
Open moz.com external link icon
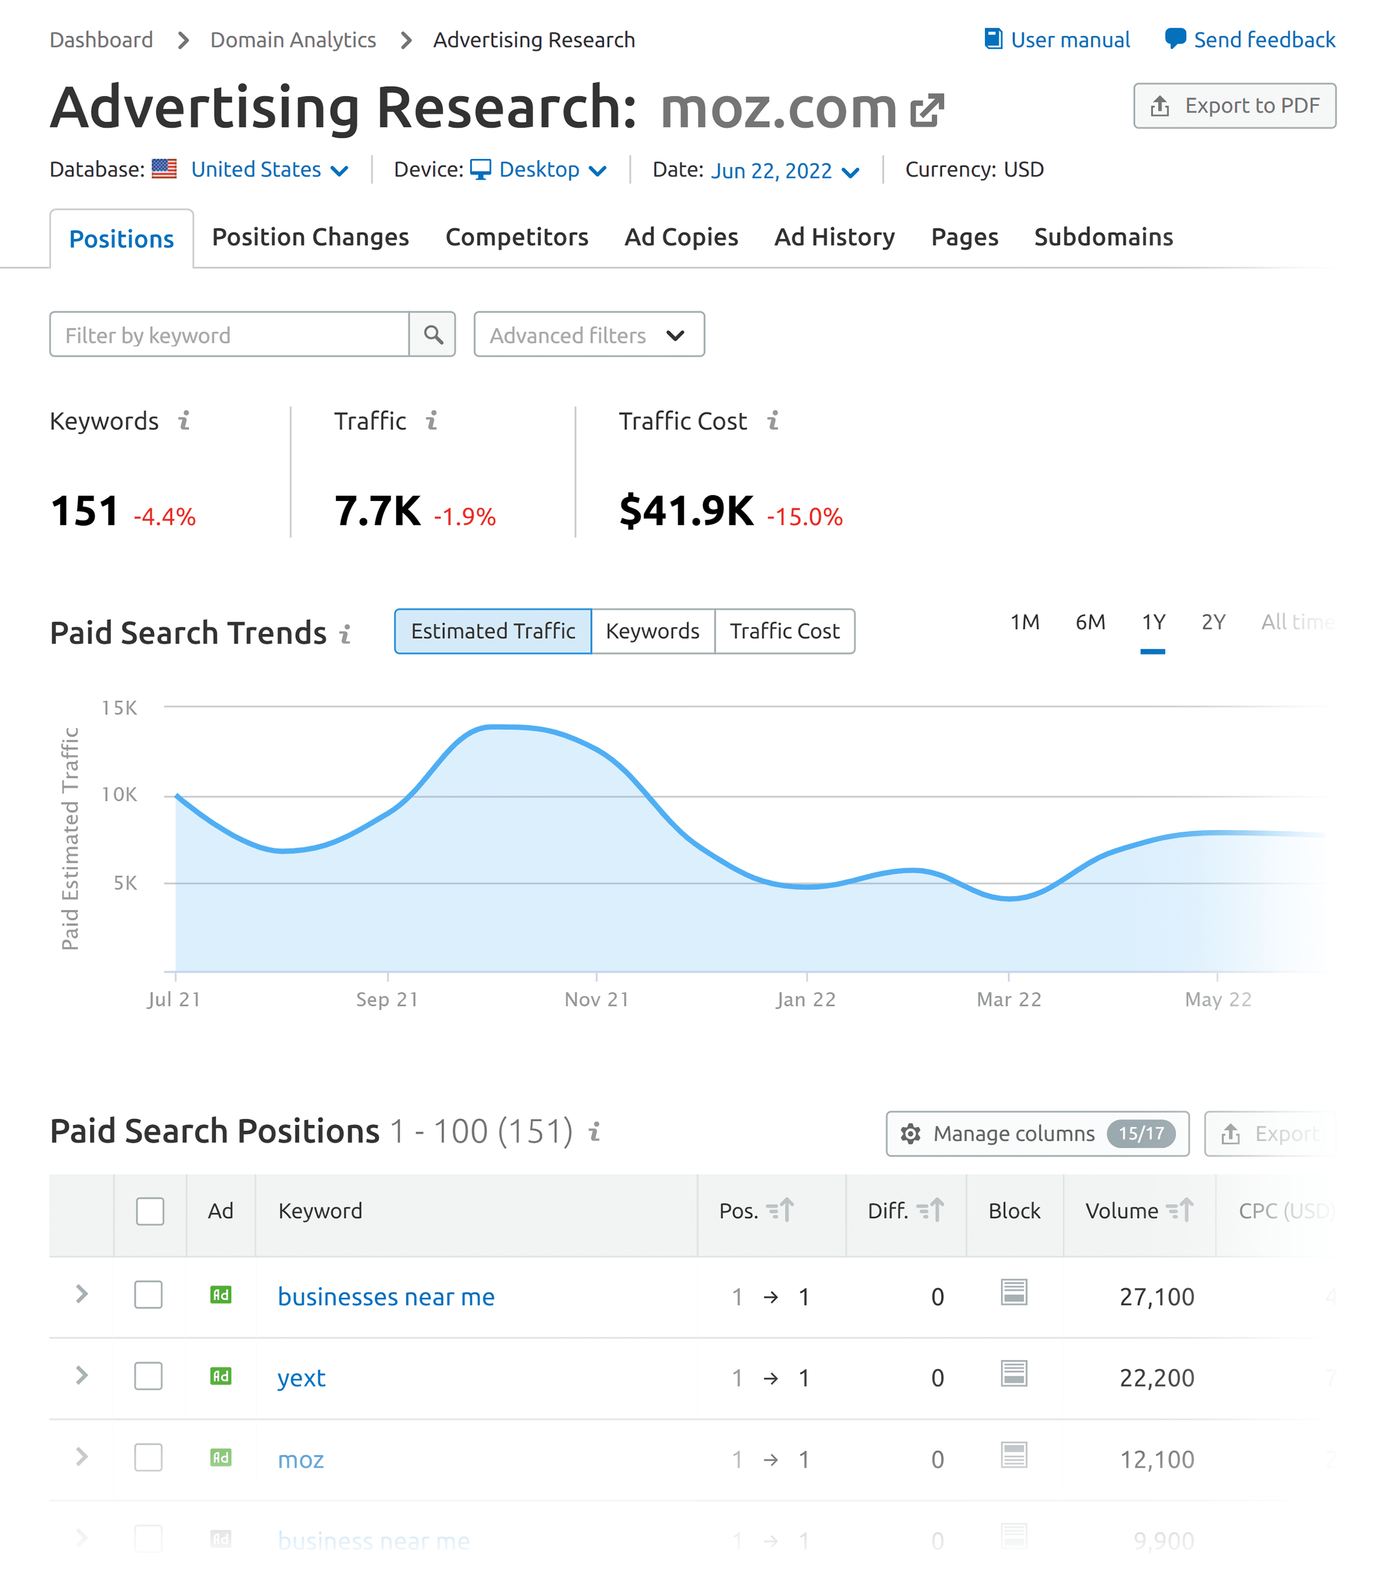point(926,111)
